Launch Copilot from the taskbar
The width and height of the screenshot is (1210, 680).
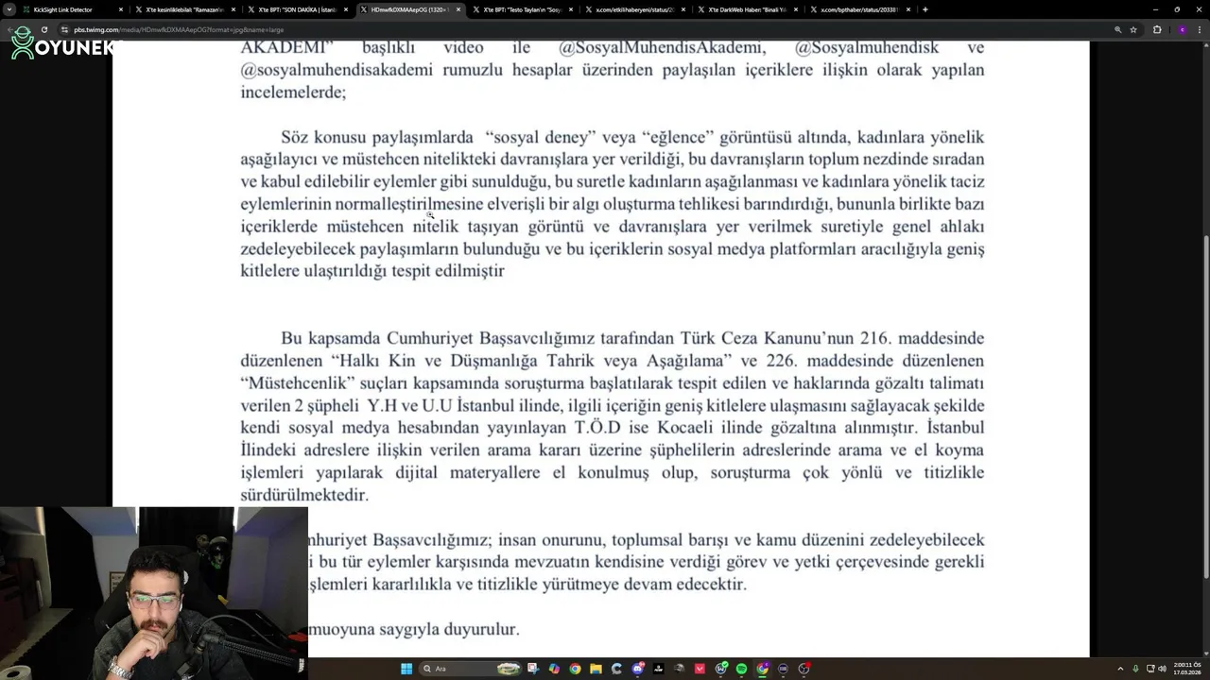[x=554, y=669]
